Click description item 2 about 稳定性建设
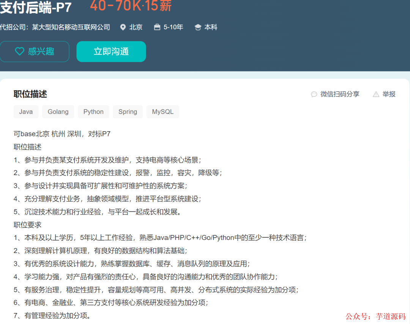Screen dimensions: 410x324 [x=118, y=173]
